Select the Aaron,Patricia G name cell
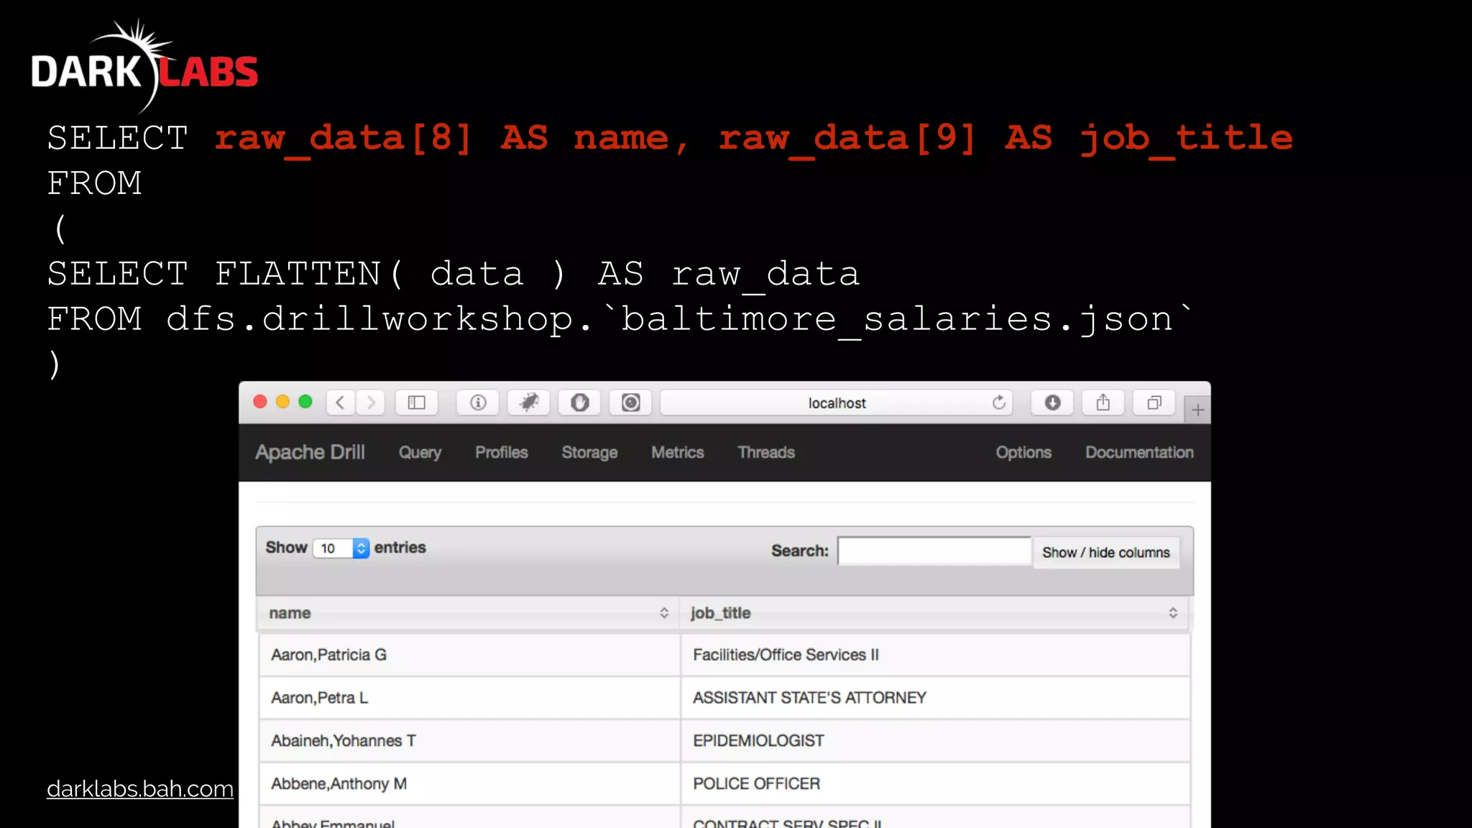 pos(469,655)
